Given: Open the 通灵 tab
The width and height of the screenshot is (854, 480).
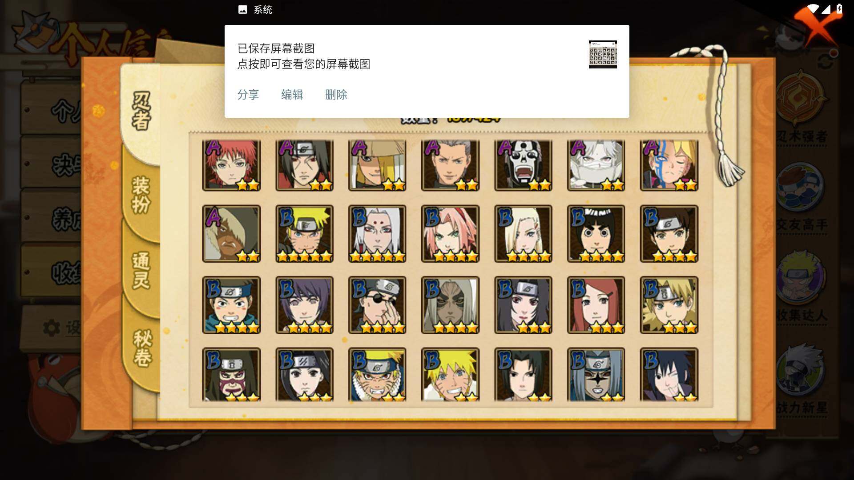Looking at the screenshot, I should 141,271.
